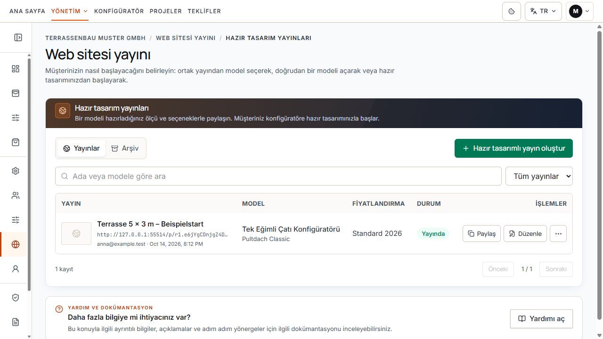Image resolution: width=603 pixels, height=339 pixels.
Task: Open the settings gear icon in sidebar
Action: [x=16, y=171]
